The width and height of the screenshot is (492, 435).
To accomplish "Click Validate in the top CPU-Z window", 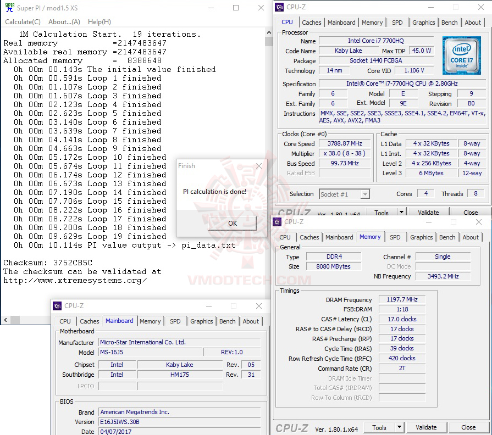I will [428, 211].
